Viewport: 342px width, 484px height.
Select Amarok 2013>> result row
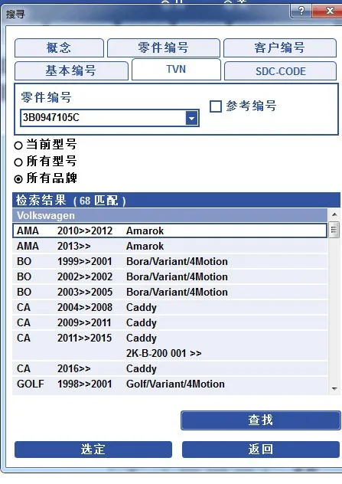[x=170, y=246]
